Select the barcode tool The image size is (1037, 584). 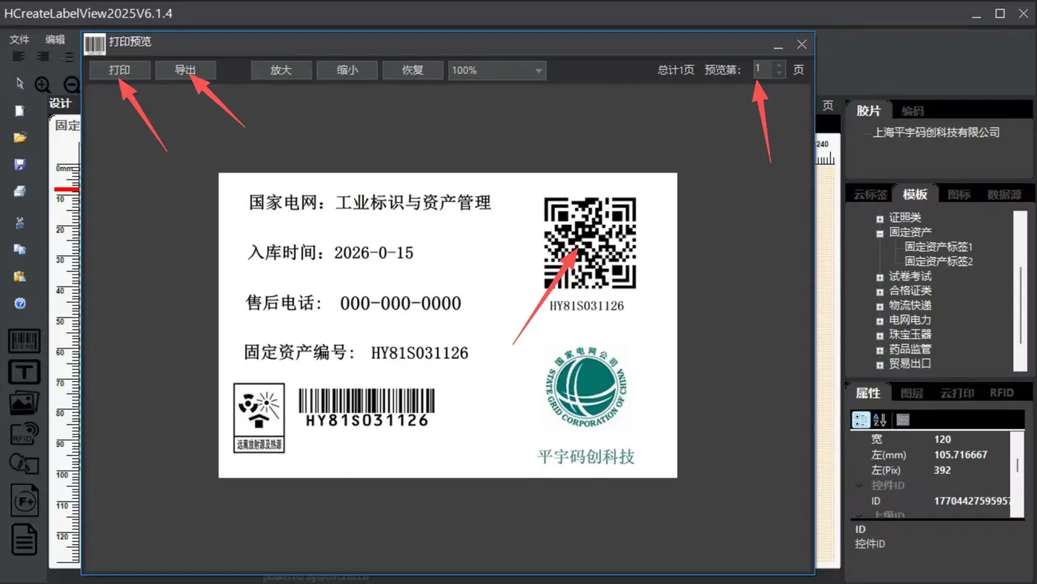(x=24, y=341)
